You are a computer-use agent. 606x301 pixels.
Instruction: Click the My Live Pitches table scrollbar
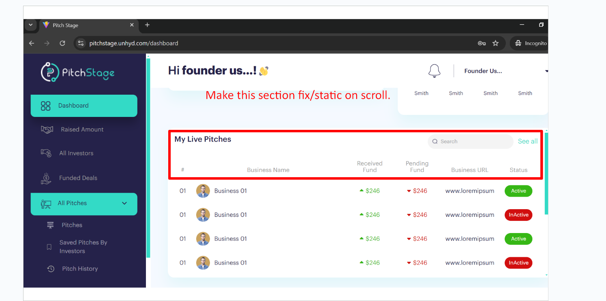point(546,174)
